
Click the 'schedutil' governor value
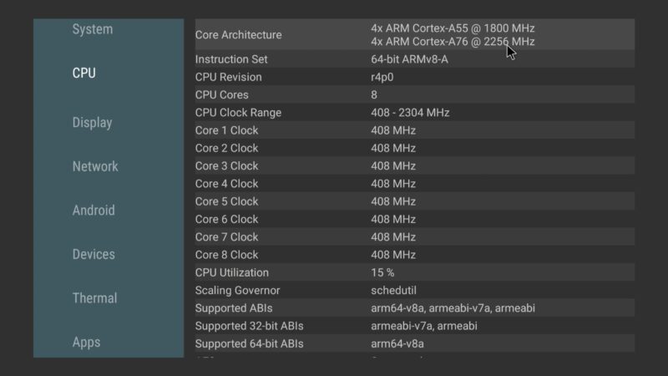(393, 290)
